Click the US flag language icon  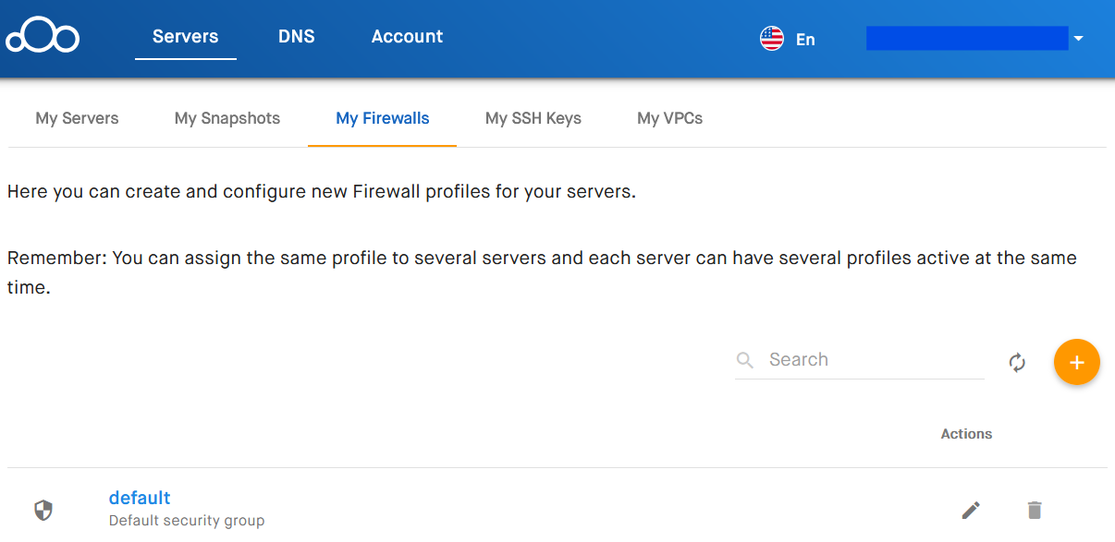point(772,38)
